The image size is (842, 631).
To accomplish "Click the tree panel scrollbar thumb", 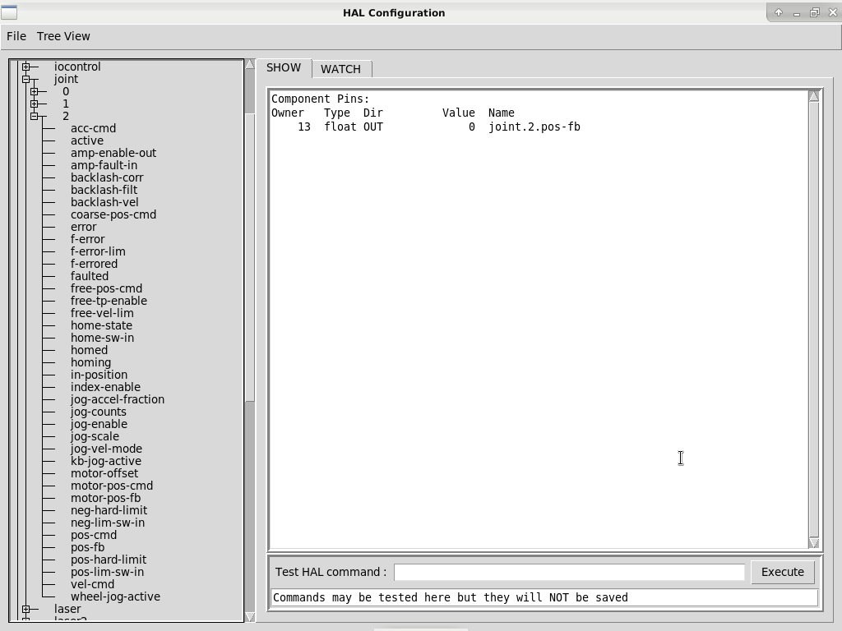I will click(x=250, y=257).
